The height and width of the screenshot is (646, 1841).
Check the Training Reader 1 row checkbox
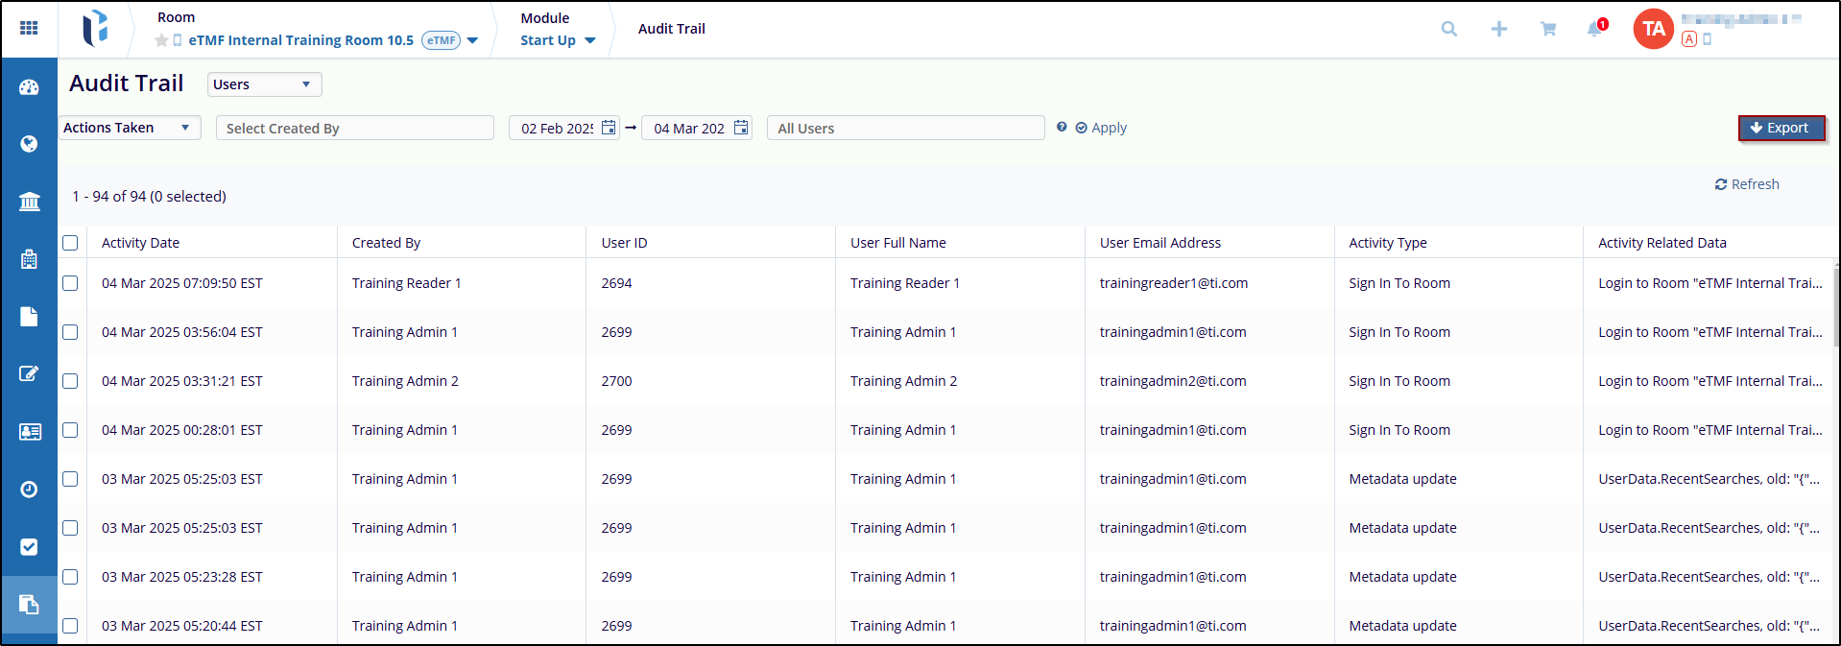tap(70, 283)
